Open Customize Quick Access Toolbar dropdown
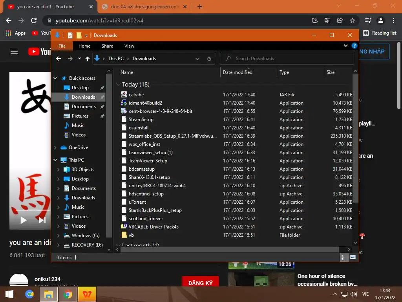The height and width of the screenshot is (302, 402). 86,35
